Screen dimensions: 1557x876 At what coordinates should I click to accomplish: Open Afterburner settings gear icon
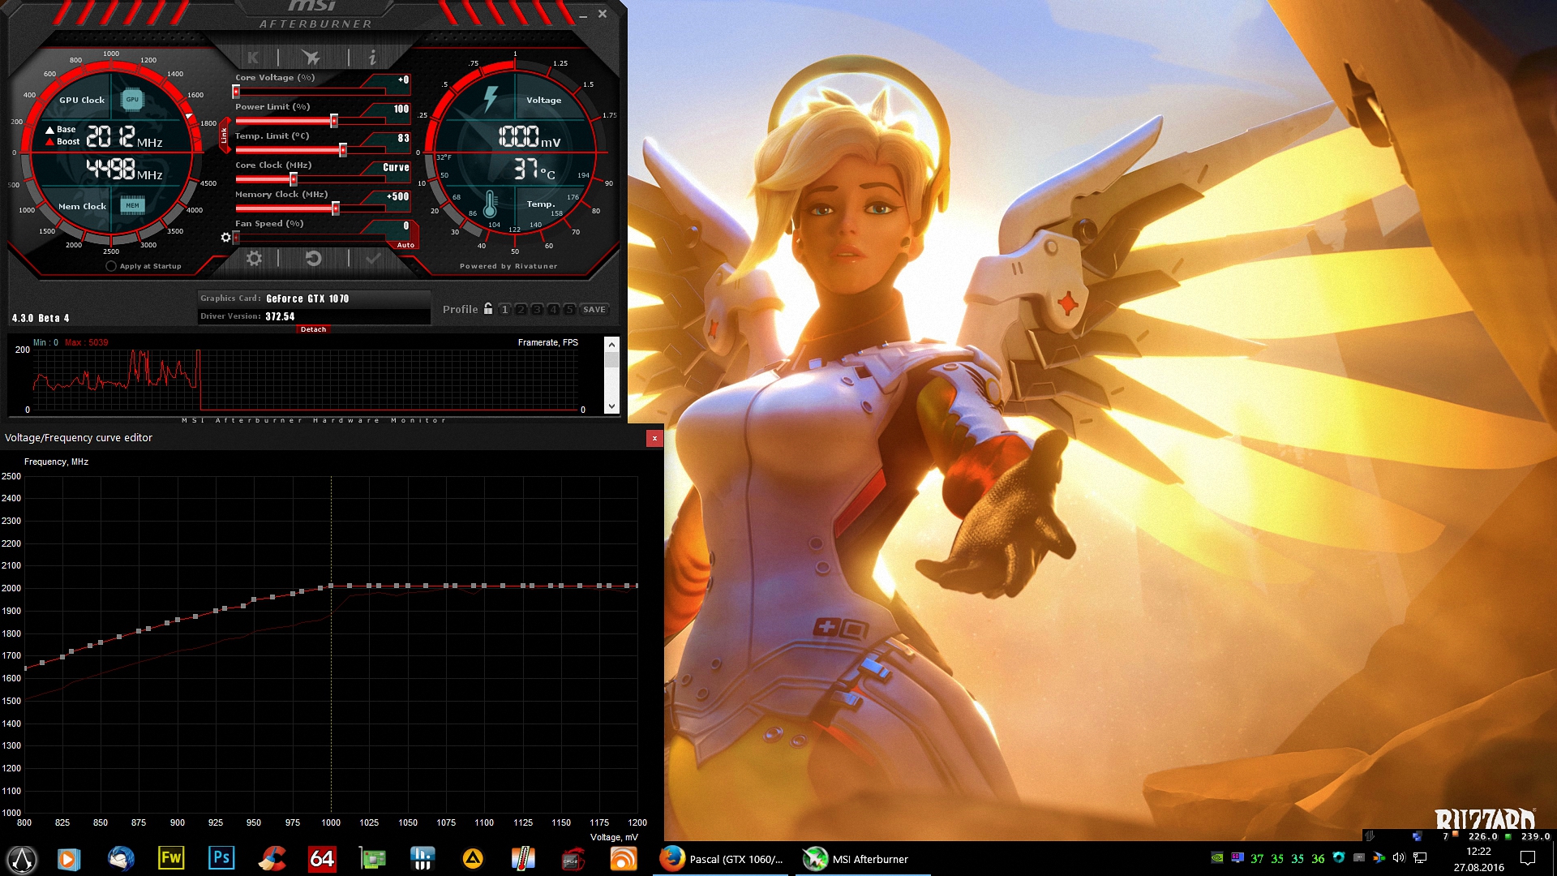pyautogui.click(x=254, y=259)
